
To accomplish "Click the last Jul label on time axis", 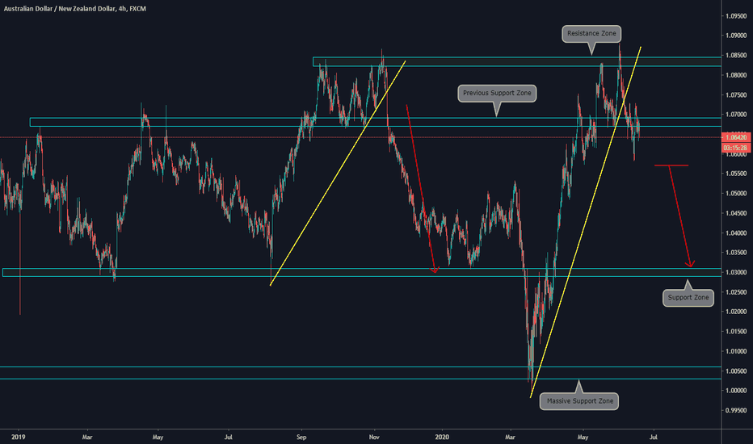I will tap(653, 437).
